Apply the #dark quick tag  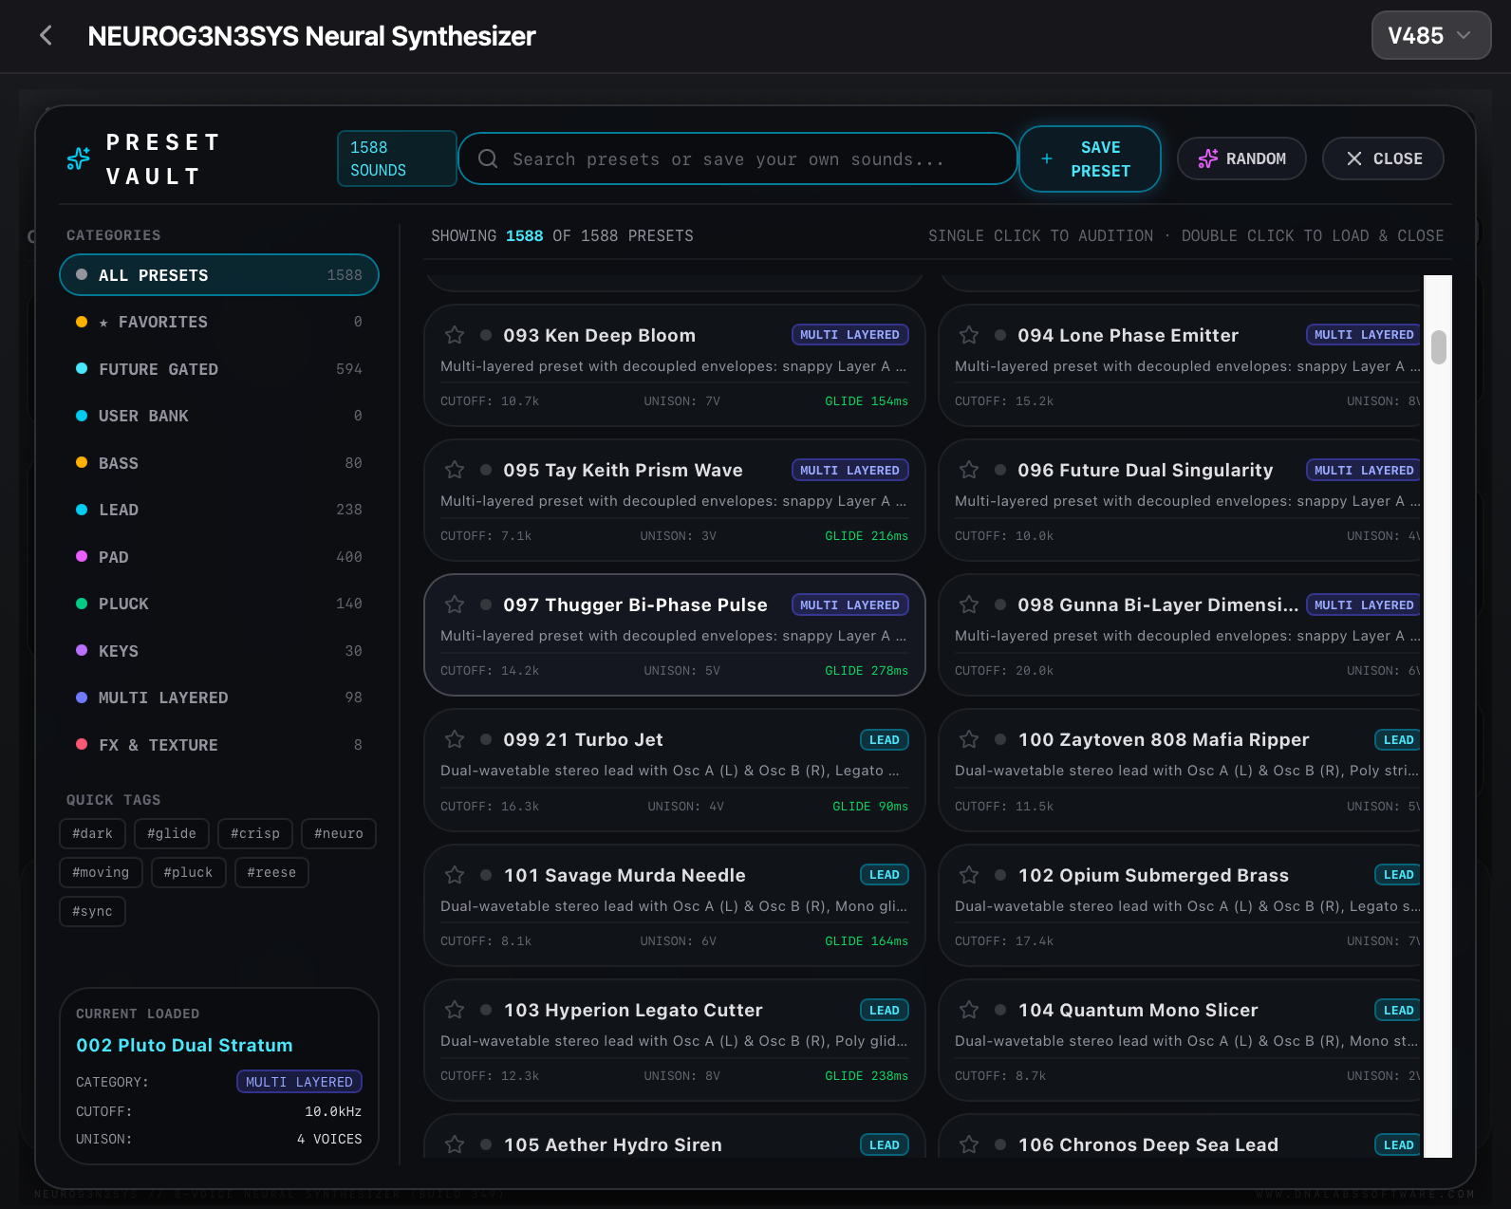pos(92,833)
